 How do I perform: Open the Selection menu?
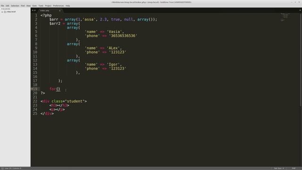[15, 6]
